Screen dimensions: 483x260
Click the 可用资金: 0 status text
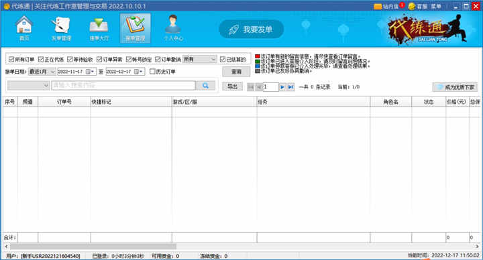tap(166, 256)
